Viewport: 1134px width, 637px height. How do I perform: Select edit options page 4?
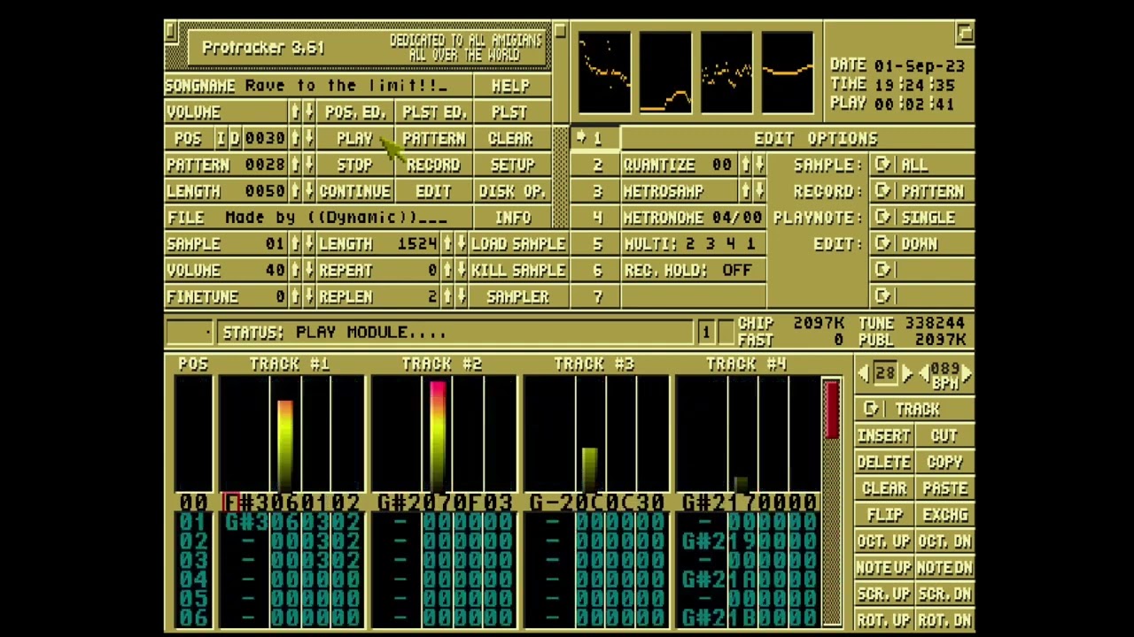tap(595, 218)
